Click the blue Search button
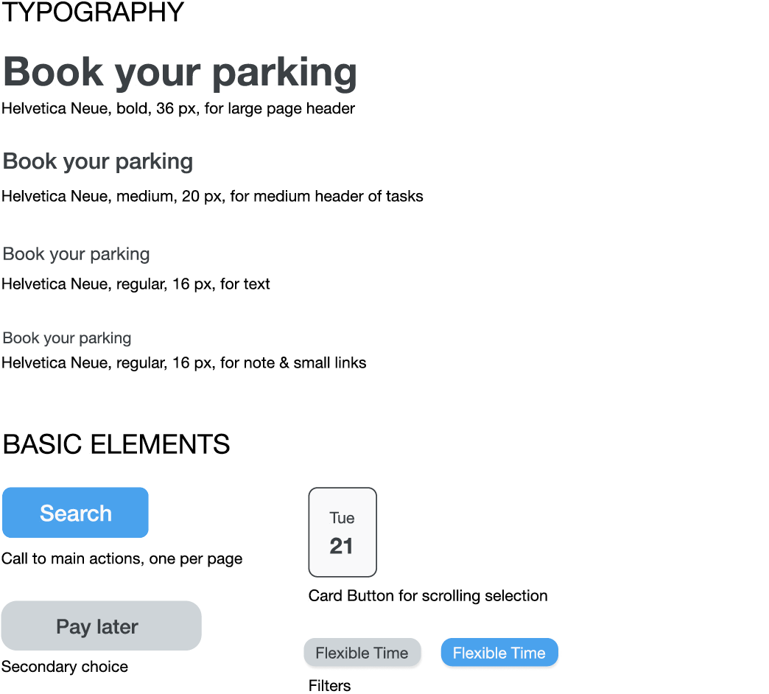Image resolution: width=769 pixels, height=694 pixels. (x=76, y=513)
